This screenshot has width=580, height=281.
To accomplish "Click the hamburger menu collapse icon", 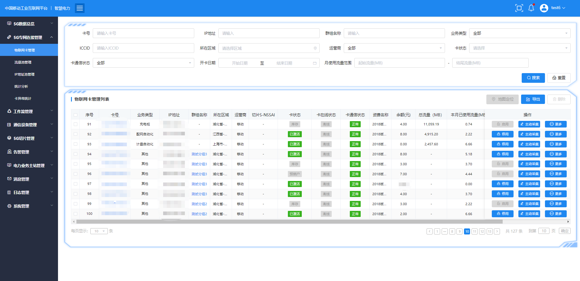I will click(x=80, y=8).
